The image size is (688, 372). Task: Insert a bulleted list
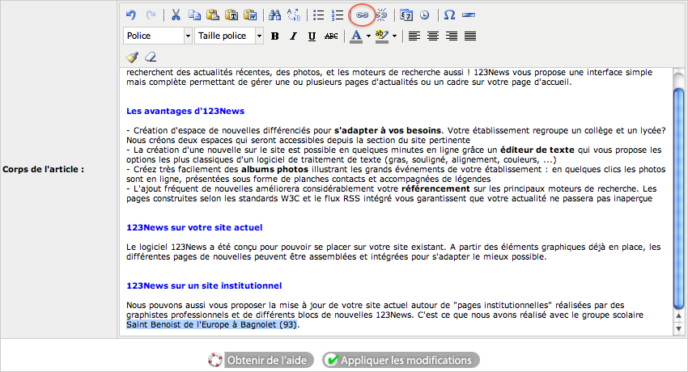tap(319, 15)
